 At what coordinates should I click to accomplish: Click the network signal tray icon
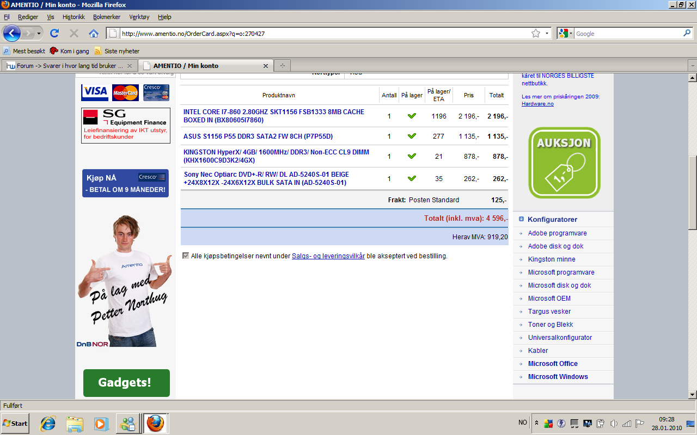(x=627, y=423)
